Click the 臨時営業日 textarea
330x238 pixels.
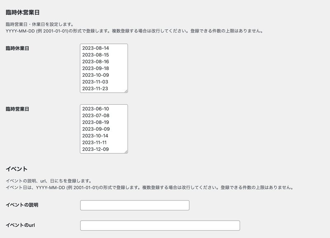point(104,129)
